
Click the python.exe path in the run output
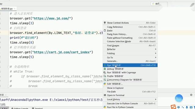(x=24, y=100)
